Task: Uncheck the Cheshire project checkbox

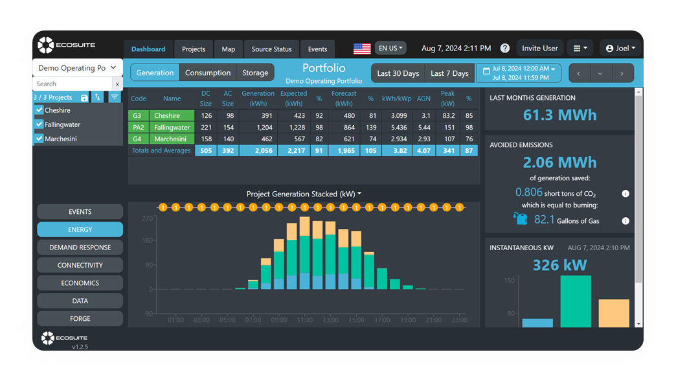Action: [x=39, y=110]
